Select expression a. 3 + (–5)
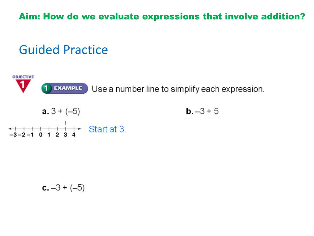 tap(61, 111)
